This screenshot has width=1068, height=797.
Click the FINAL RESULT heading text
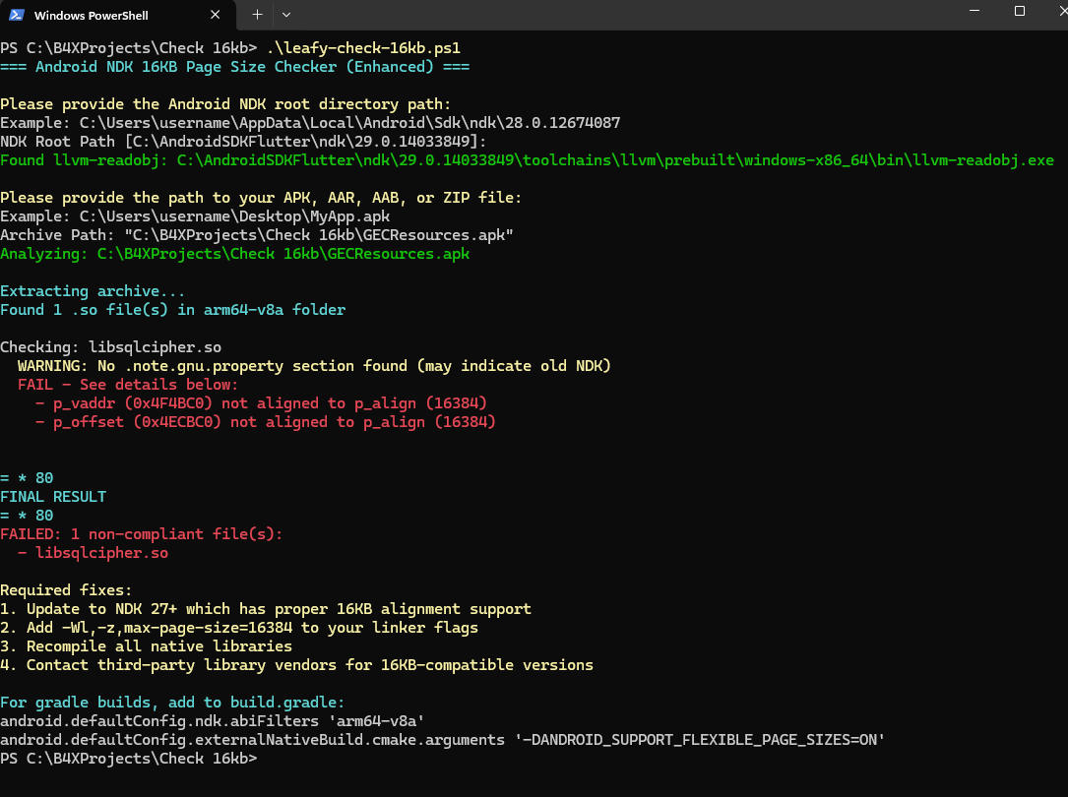coord(53,497)
